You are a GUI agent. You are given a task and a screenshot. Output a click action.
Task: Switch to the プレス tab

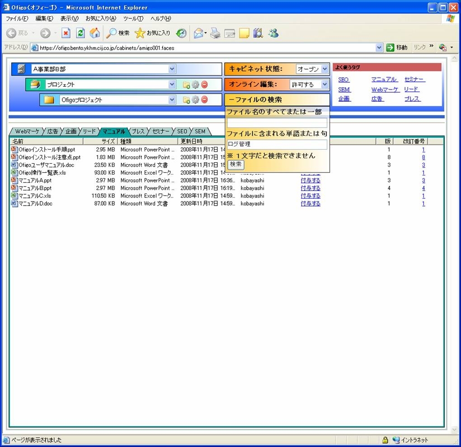138,132
